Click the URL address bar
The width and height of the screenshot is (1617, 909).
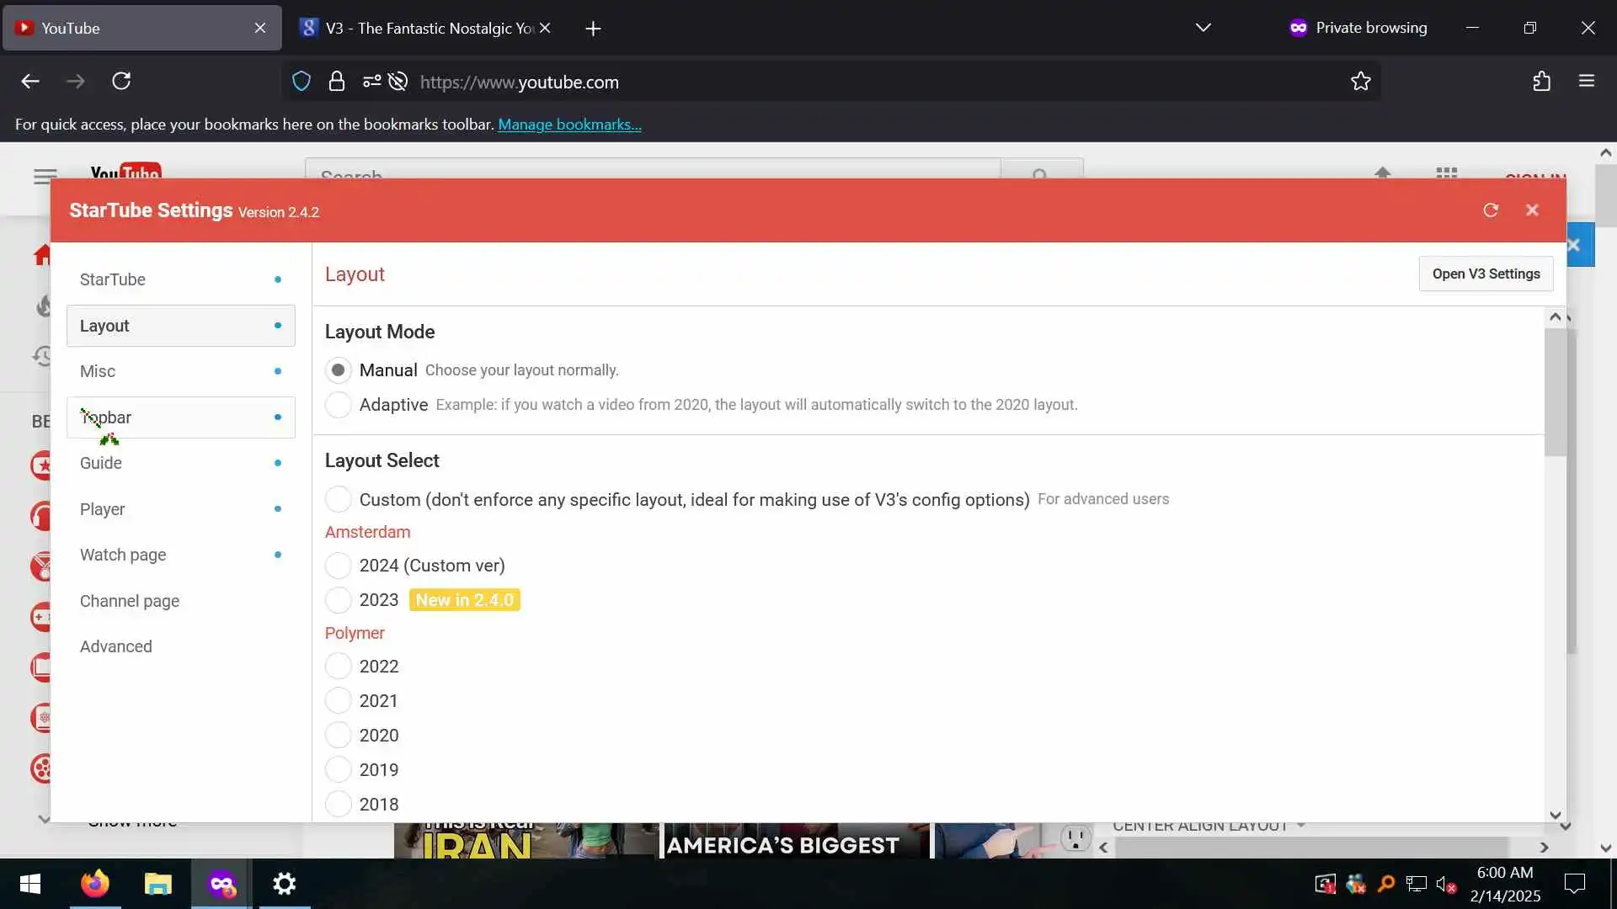coord(842,82)
